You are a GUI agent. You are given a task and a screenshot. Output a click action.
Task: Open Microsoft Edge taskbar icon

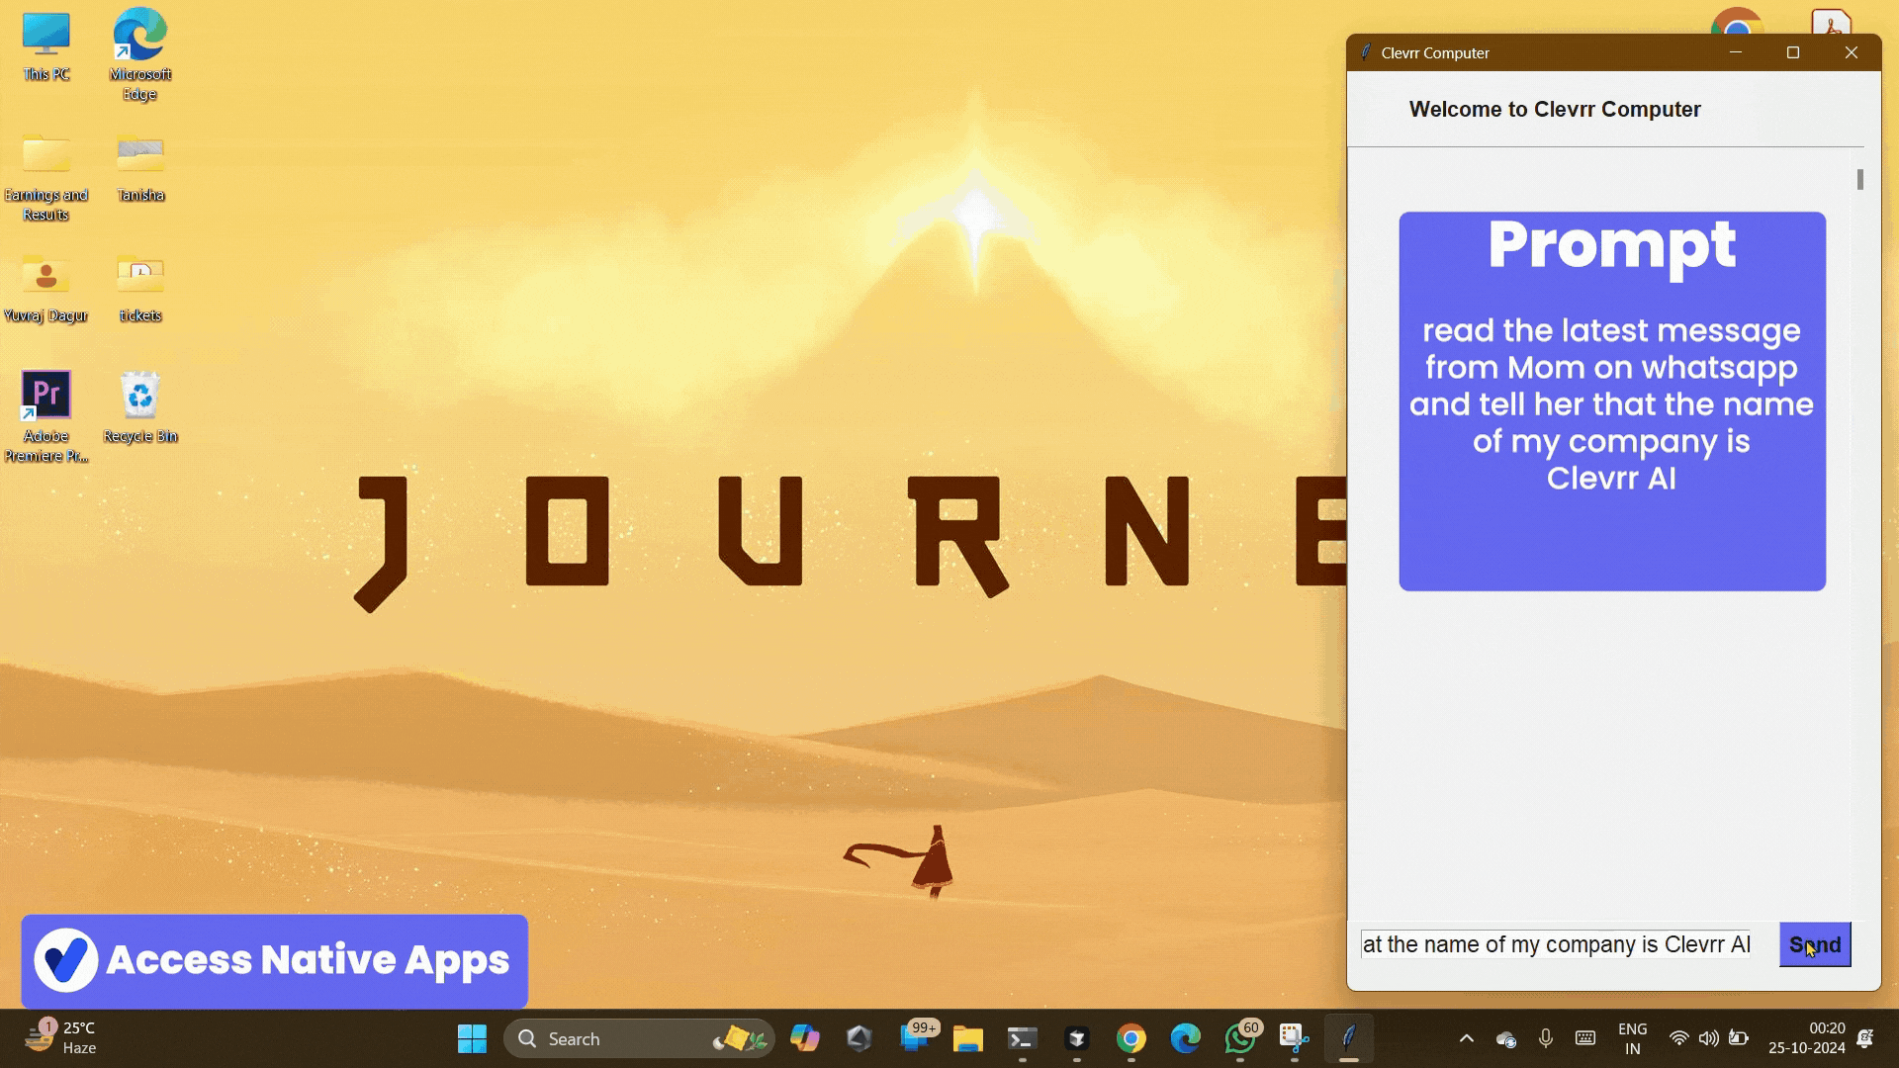click(x=1185, y=1038)
